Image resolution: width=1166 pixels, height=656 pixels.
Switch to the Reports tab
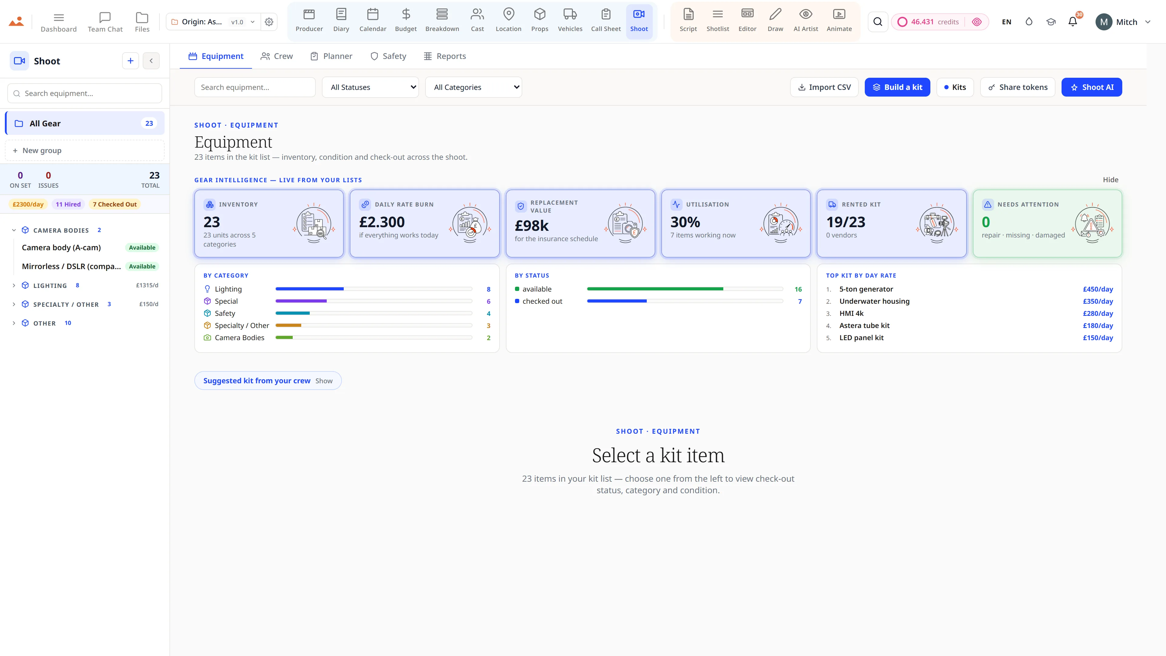445,56
